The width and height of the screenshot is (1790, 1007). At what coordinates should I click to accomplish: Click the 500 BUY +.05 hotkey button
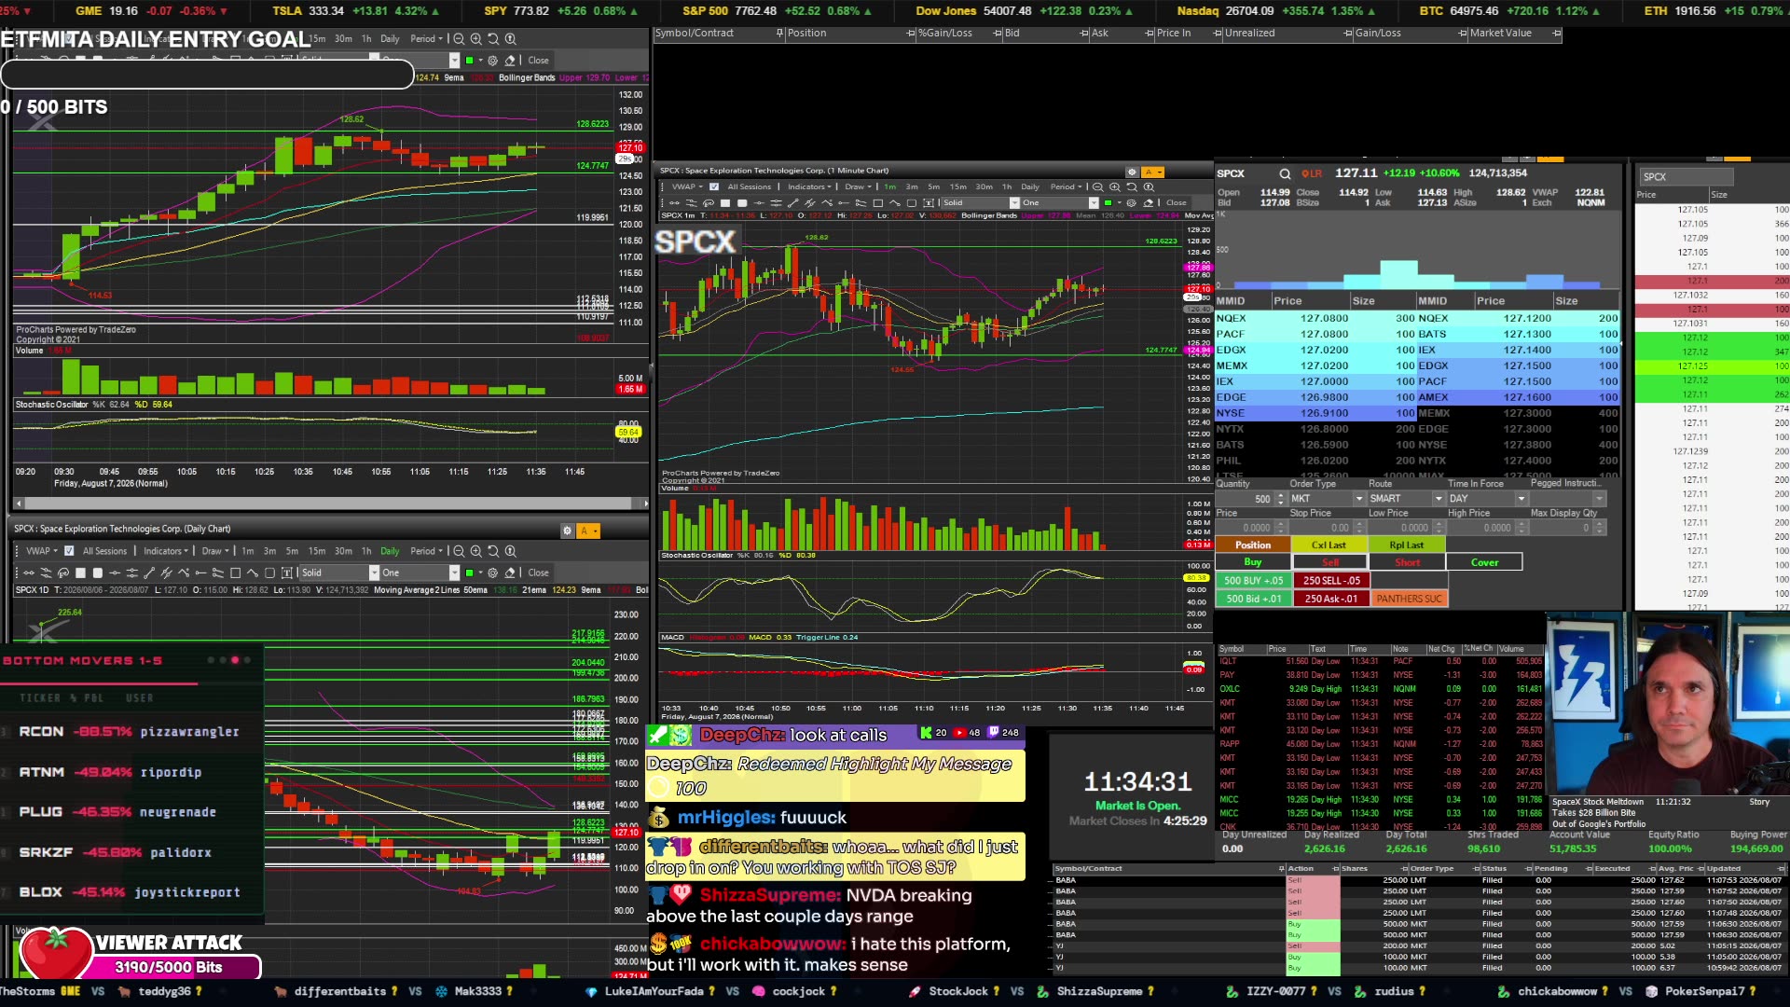1253,580
